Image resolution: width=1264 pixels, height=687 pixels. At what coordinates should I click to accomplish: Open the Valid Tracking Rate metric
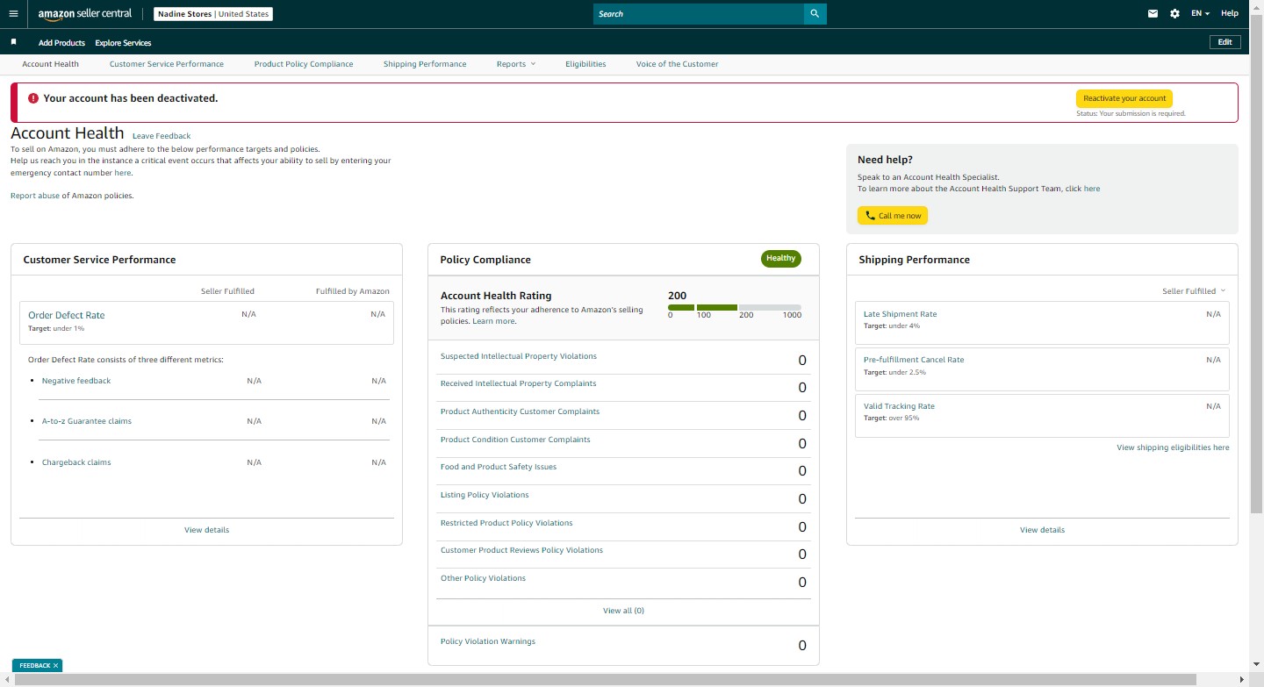point(899,406)
